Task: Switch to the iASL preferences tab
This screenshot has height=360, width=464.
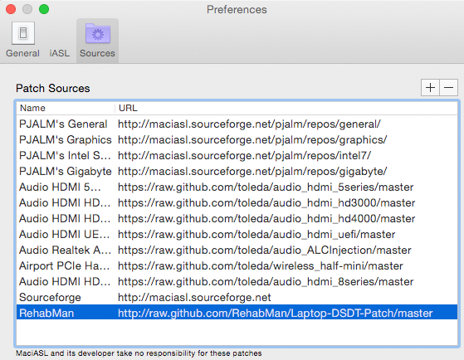Action: tap(60, 53)
